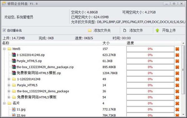Click the 添加文件 button
This screenshot has width=187, height=118.
pos(133,30)
